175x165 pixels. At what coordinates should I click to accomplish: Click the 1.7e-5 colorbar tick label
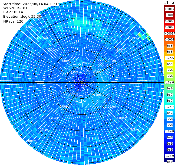pos(169,58)
